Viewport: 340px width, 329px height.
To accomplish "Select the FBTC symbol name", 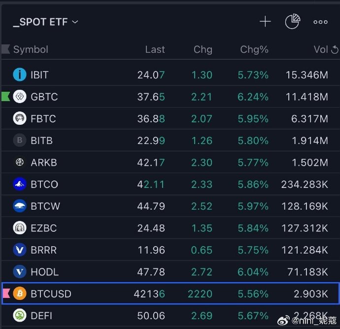I will coord(43,119).
